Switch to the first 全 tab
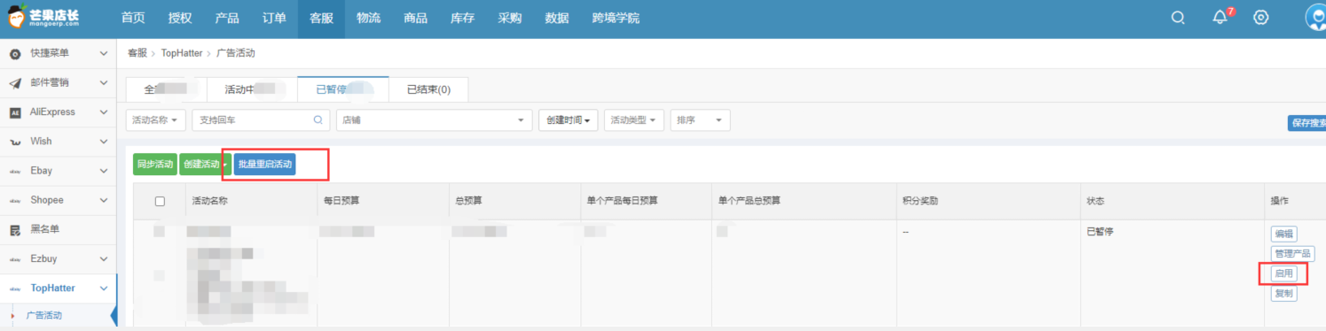Viewport: 1326px width, 331px height. 167,89
